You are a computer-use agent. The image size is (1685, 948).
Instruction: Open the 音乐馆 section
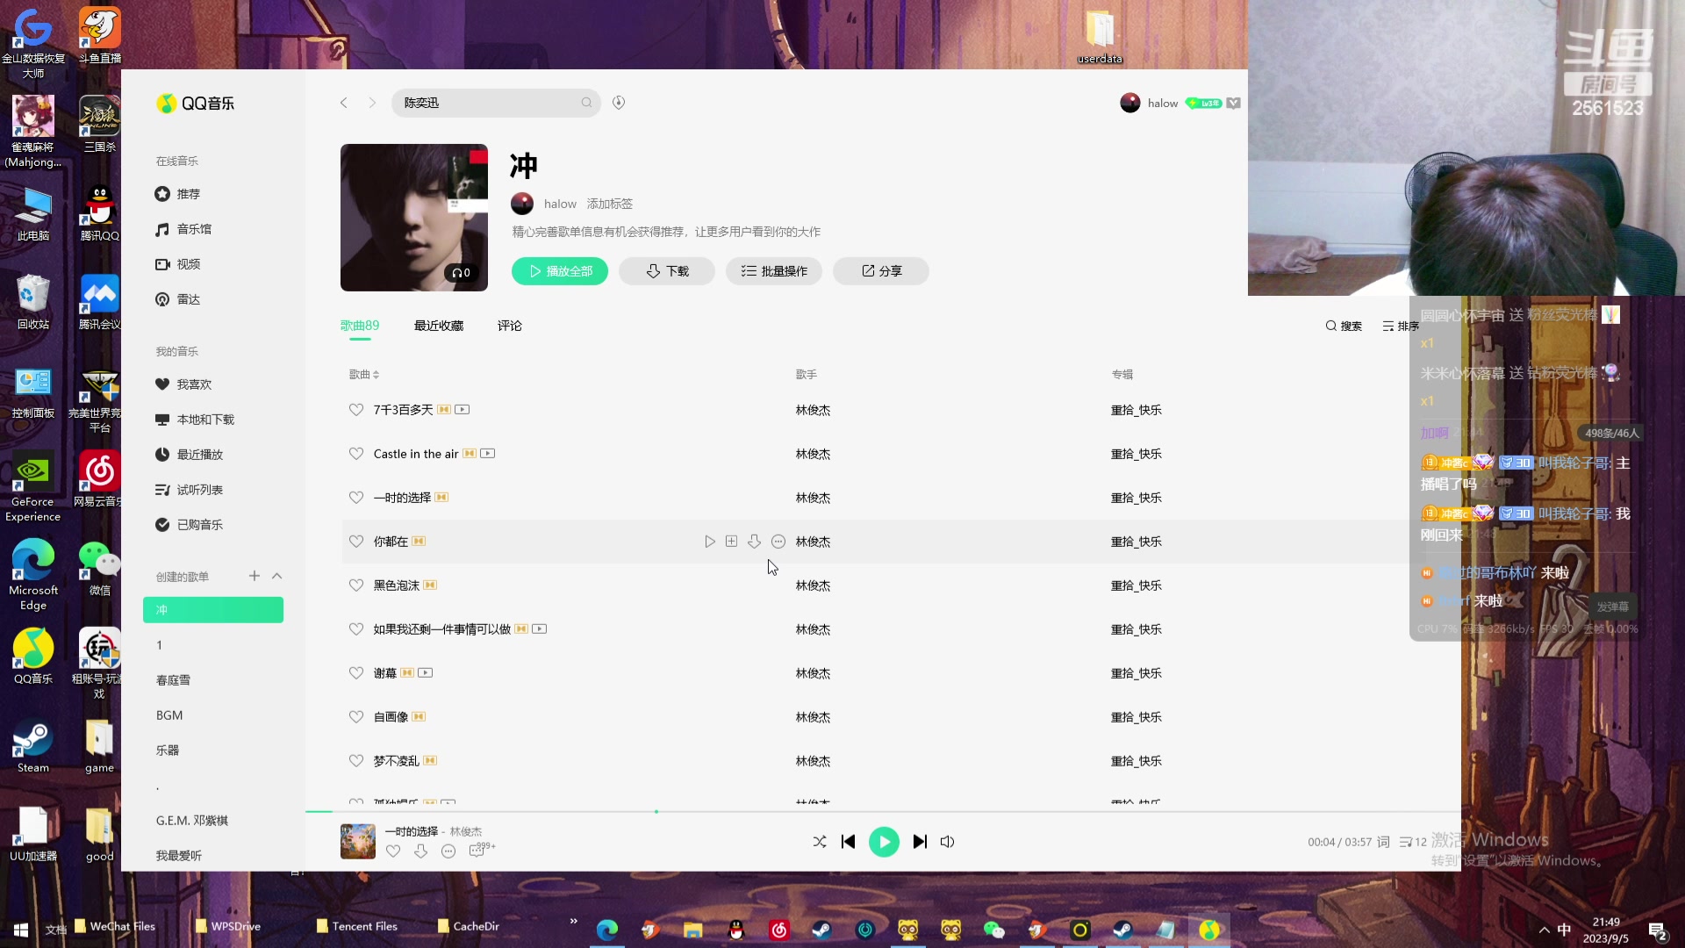[x=192, y=229]
